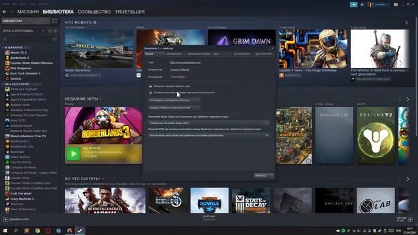Viewport: 418px width, 235px height.
Task: Open Steam Input BPM overlay dropdown
Action: click(209, 135)
